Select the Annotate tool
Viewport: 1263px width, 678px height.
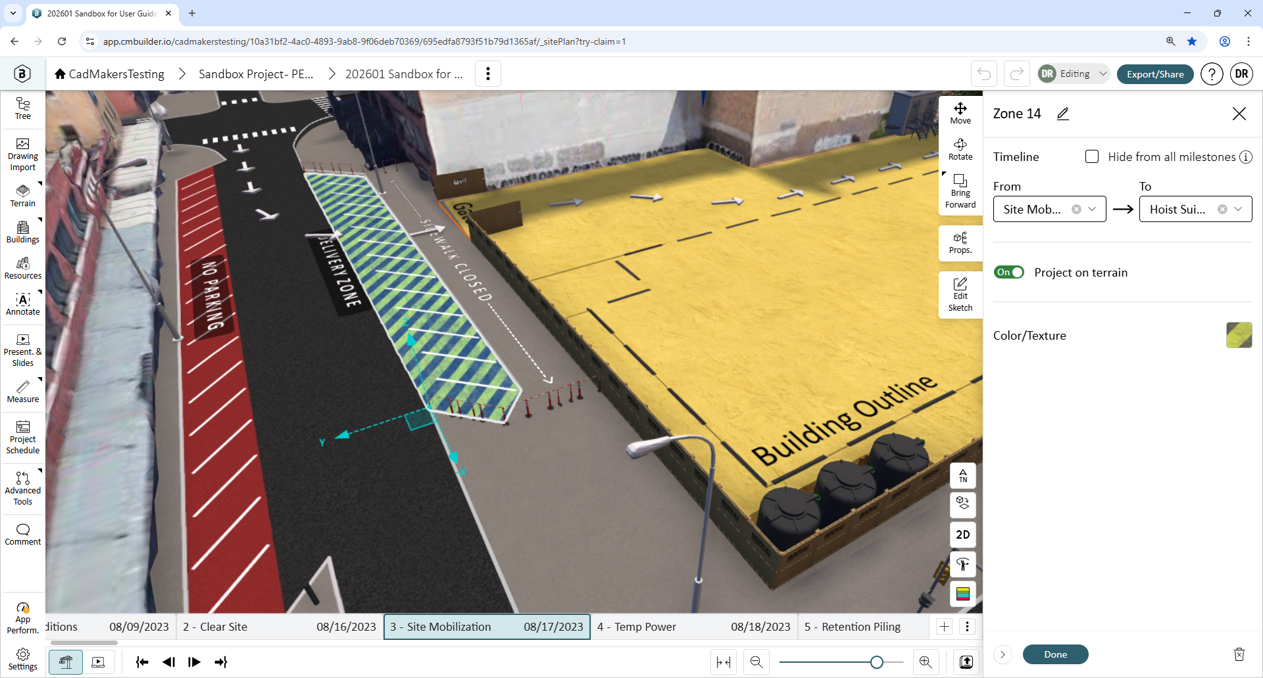(23, 304)
